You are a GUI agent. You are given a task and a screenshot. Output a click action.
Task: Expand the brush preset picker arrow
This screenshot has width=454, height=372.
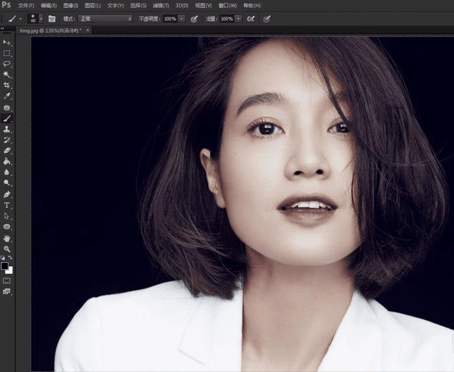coord(41,19)
